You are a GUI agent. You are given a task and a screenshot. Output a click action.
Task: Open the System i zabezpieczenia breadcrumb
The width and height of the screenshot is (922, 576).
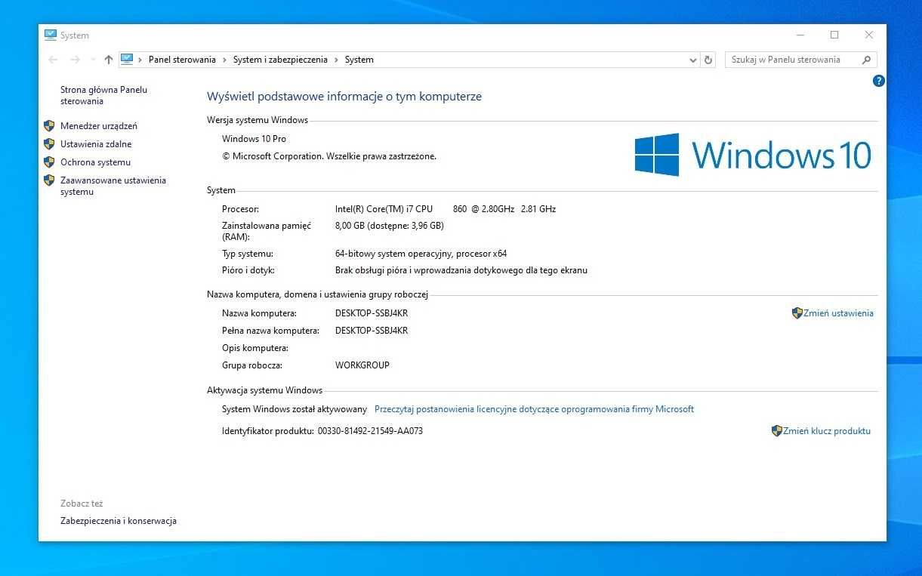[280, 60]
